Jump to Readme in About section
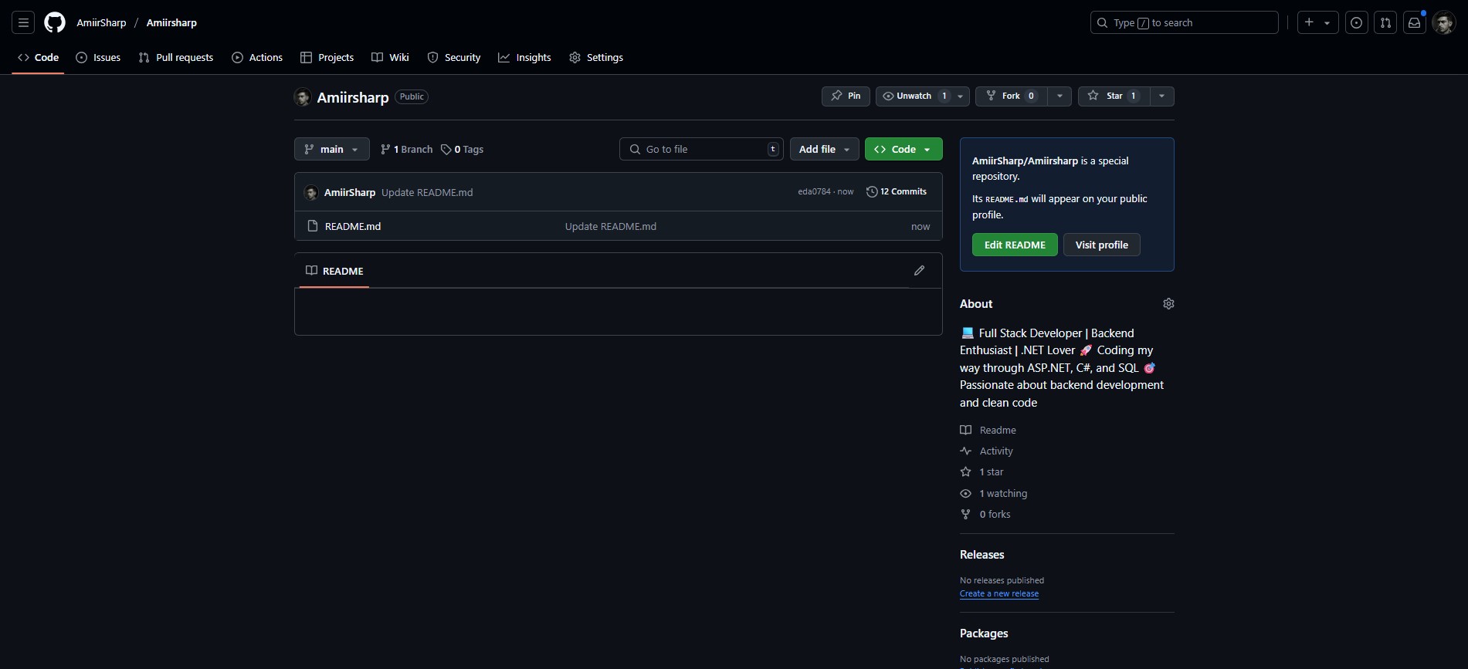The height and width of the screenshot is (669, 1468). pyautogui.click(x=988, y=431)
